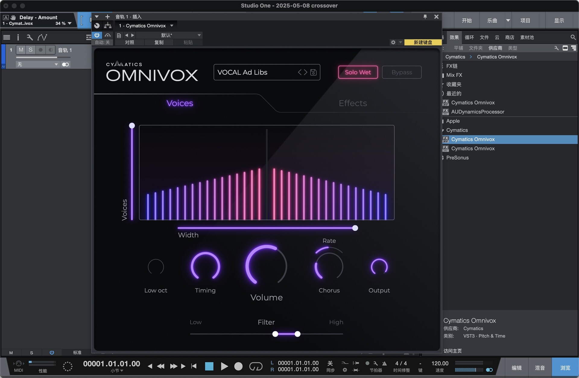Load the previous preset with left arrow

(x=126, y=35)
